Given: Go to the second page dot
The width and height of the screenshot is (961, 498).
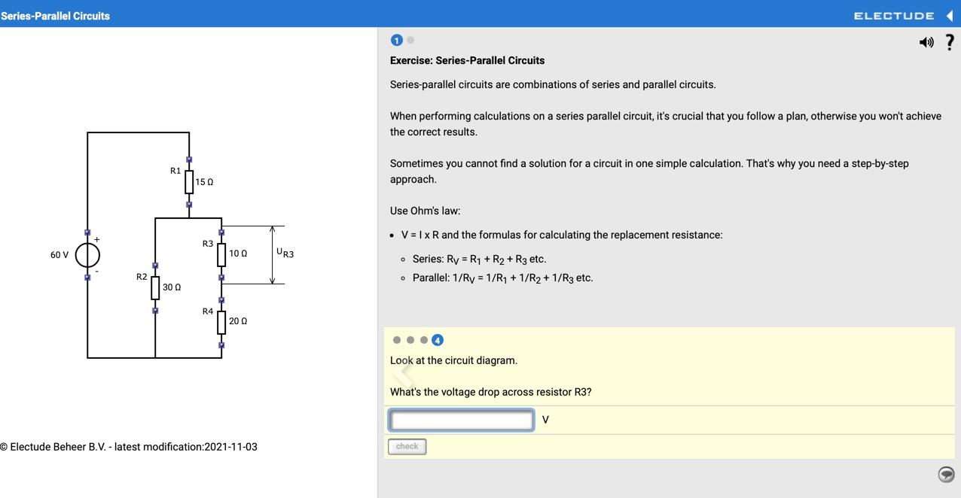Looking at the screenshot, I should click(x=410, y=40).
